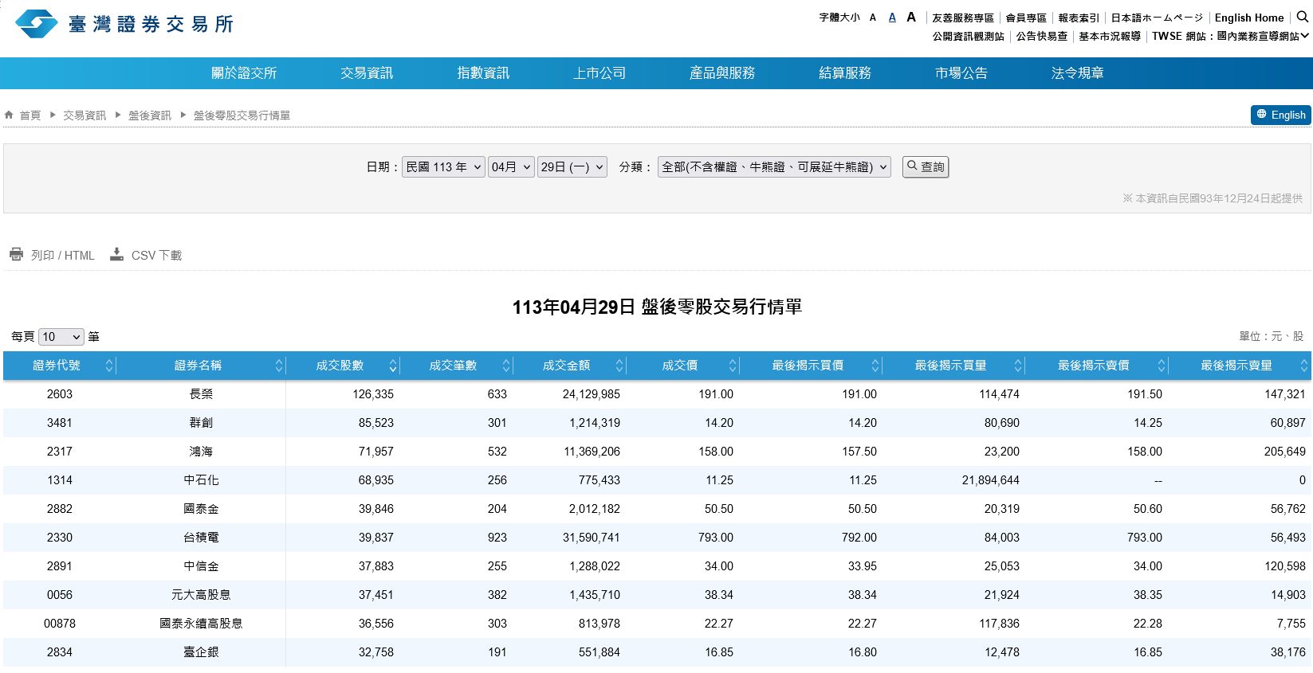This screenshot has width=1313, height=673.
Task: Click the TWSE logo
Action: coord(124,24)
